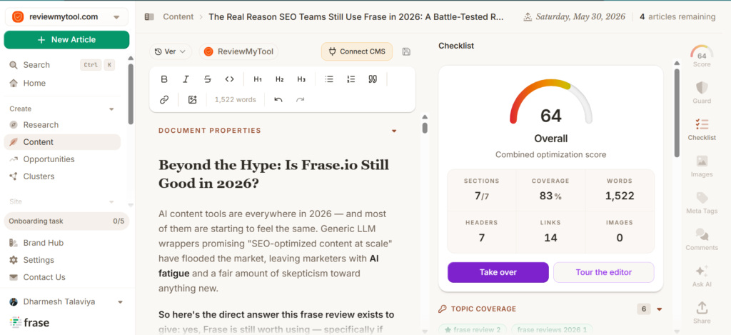Click the 1,522 words counter

point(236,99)
